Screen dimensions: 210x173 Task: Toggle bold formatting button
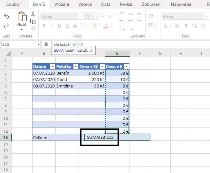(44, 26)
